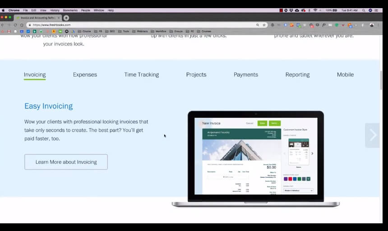Go back to the previous page
This screenshot has width=388, height=231.
tap(3, 25)
